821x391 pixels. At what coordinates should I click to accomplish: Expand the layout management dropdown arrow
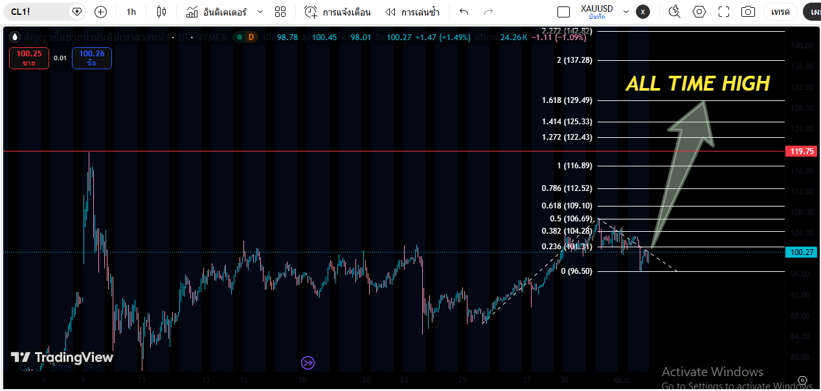(626, 12)
